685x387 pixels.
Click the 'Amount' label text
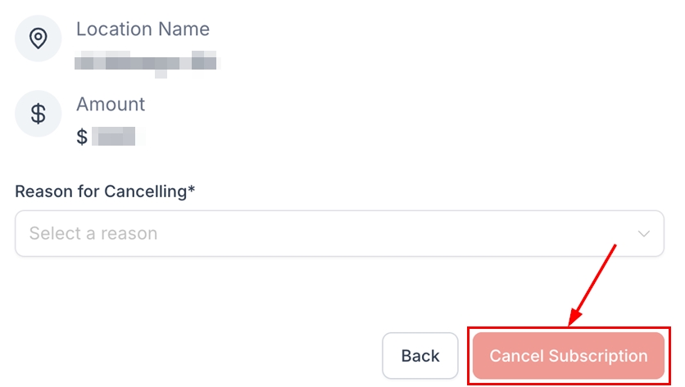point(111,105)
